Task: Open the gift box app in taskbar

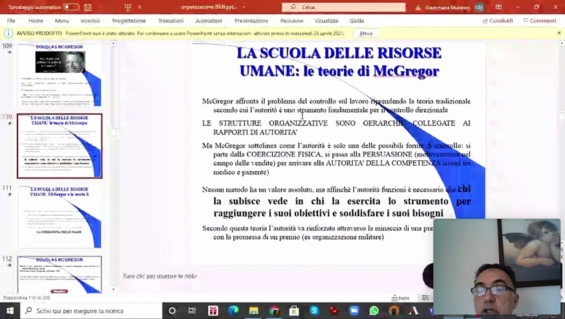Action: [213, 311]
